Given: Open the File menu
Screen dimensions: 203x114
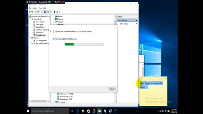Looking at the screenshot, I should pos(30,8).
